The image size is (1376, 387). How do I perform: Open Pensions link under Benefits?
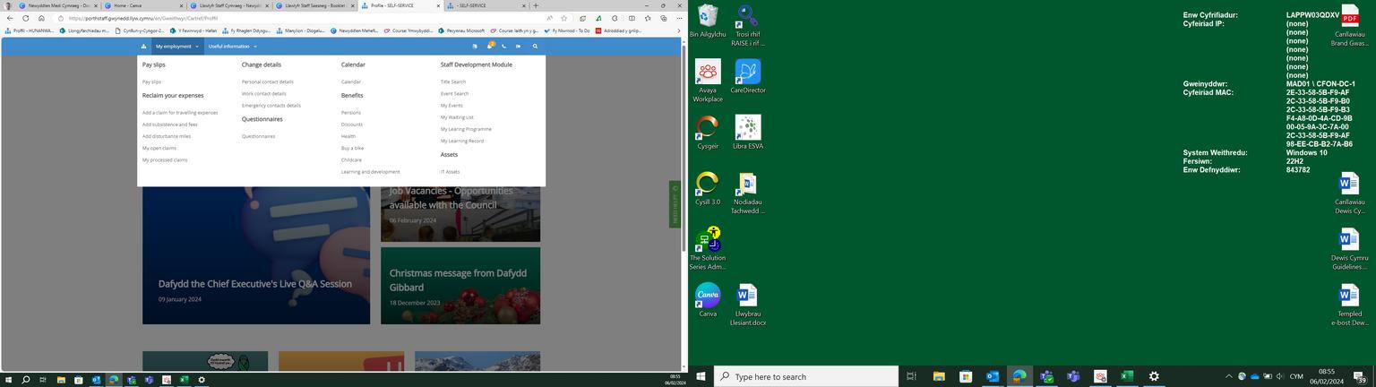pos(350,113)
